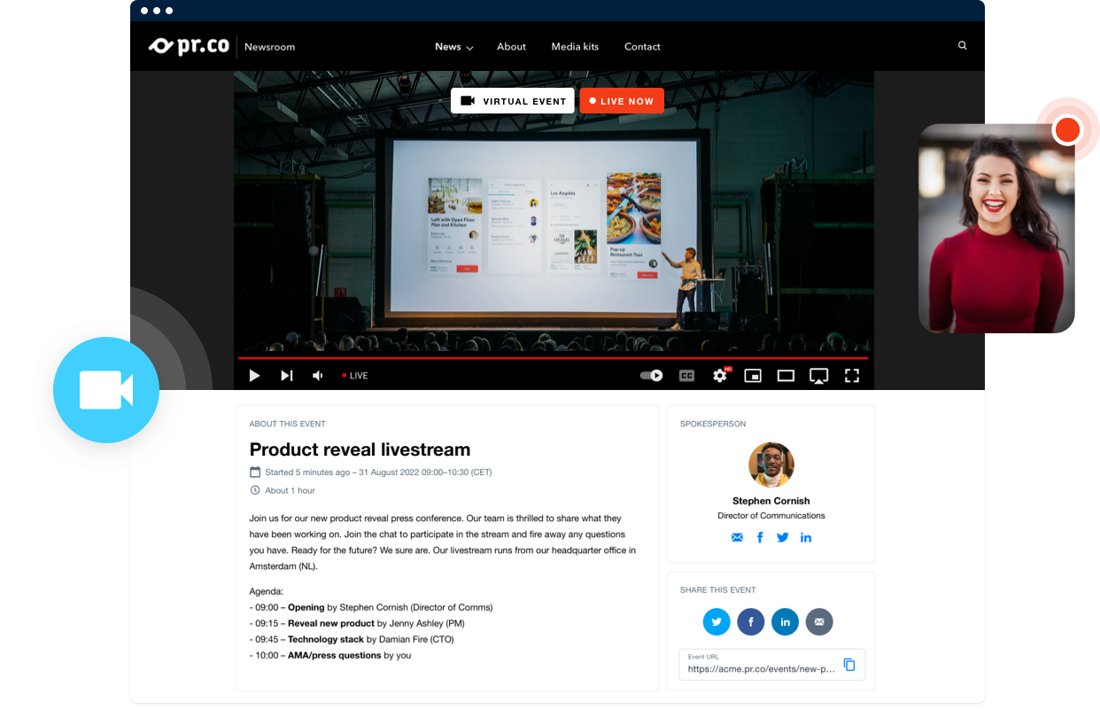Enter fullscreen on the video player
The height and width of the screenshot is (710, 1100).
click(852, 376)
